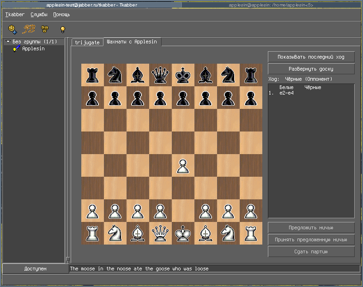Collapse the 'Без группы' roster group
Viewport: 363px width, 287px height.
[8, 42]
